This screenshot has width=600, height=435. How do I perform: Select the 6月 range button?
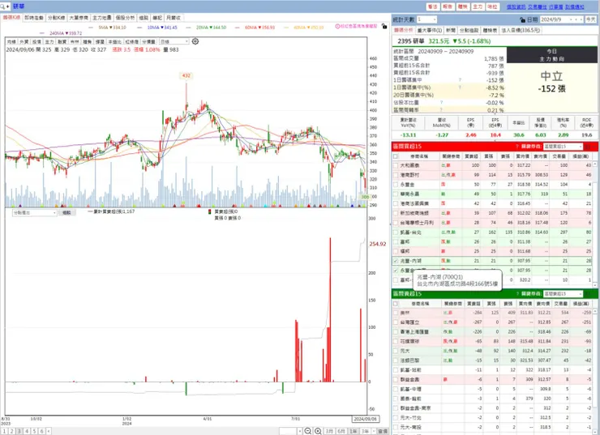(x=341, y=431)
